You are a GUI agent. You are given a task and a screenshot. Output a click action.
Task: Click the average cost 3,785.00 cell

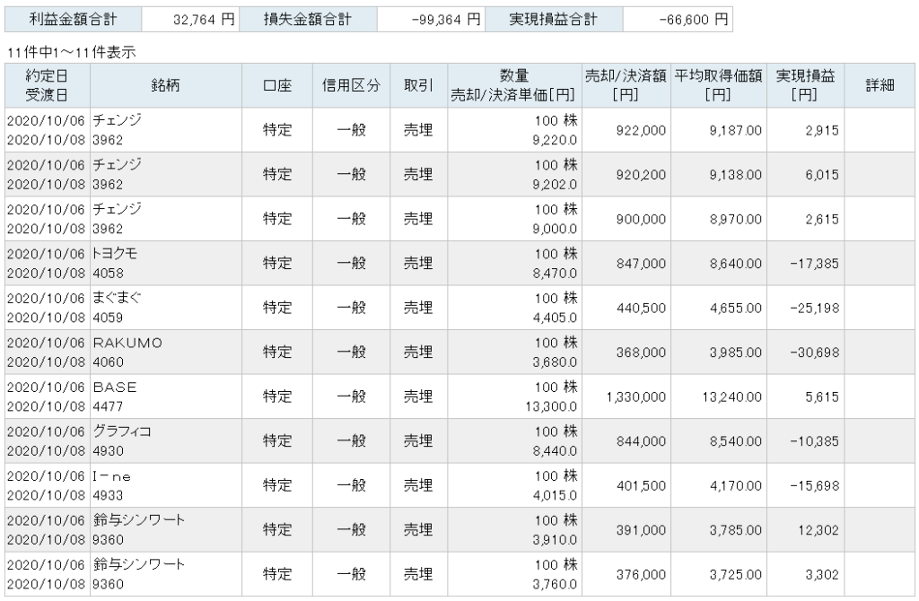(x=719, y=530)
